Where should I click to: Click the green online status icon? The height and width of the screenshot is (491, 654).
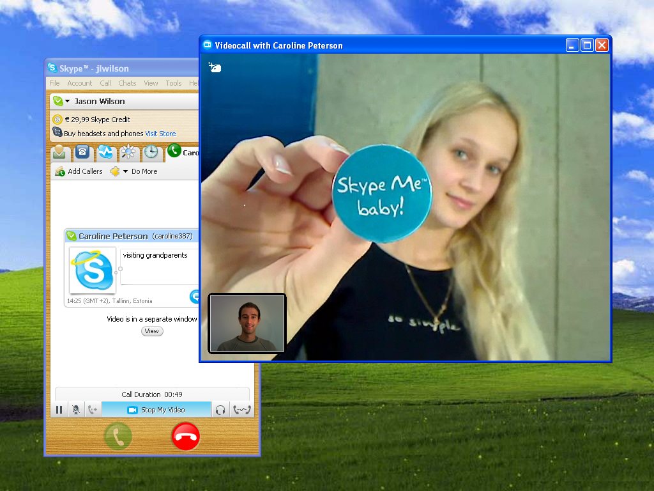click(x=57, y=101)
